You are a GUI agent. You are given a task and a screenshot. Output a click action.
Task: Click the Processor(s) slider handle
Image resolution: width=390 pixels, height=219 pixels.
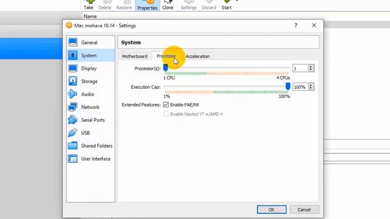coord(165,68)
